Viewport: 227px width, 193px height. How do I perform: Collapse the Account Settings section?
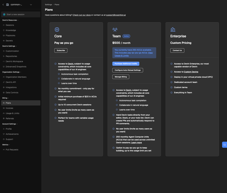pos(10,124)
